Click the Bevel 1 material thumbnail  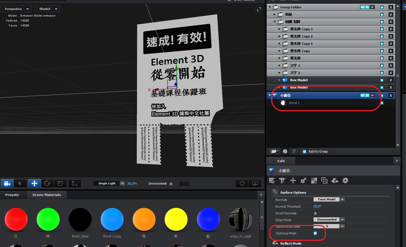coord(283,103)
